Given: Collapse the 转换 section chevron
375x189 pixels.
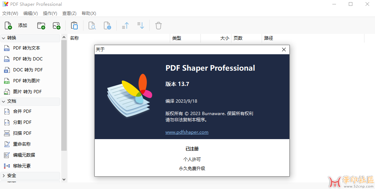Looking at the screenshot, I should tap(4, 38).
